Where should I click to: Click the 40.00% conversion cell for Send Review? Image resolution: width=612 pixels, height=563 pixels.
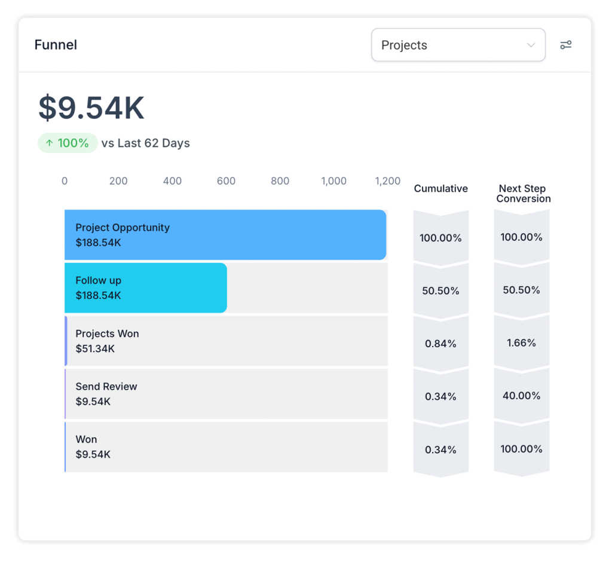(x=521, y=396)
